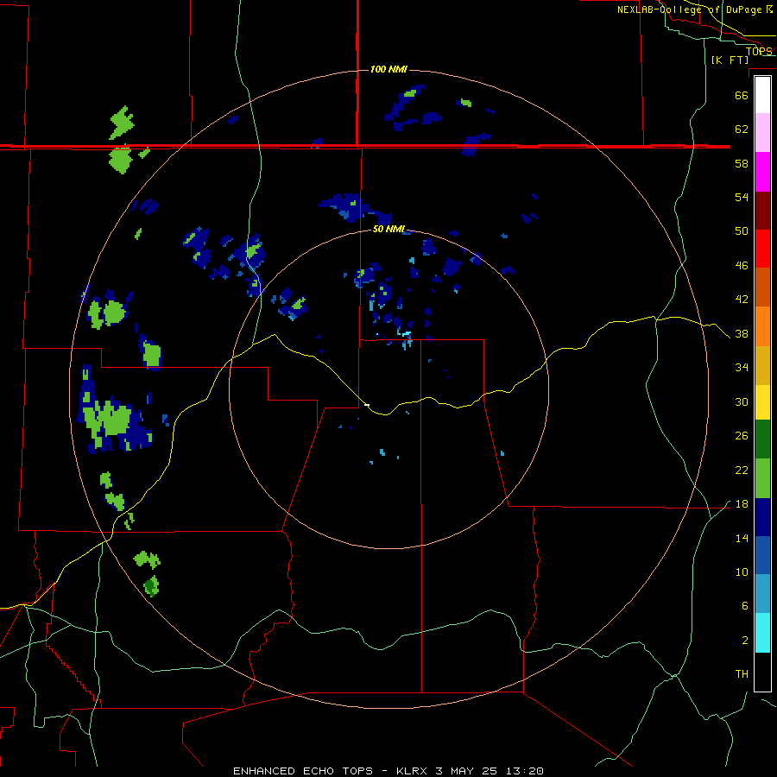777x777 pixels.
Task: Click the bright red legend swatch
Action: (x=762, y=249)
